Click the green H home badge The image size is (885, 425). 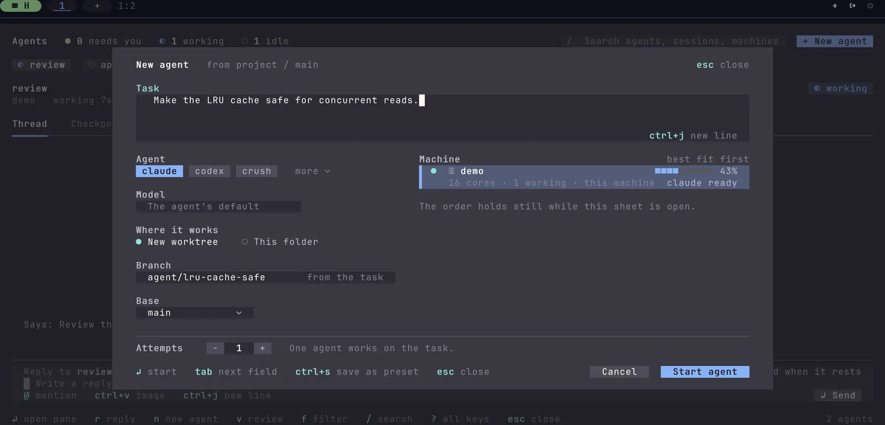pos(20,6)
